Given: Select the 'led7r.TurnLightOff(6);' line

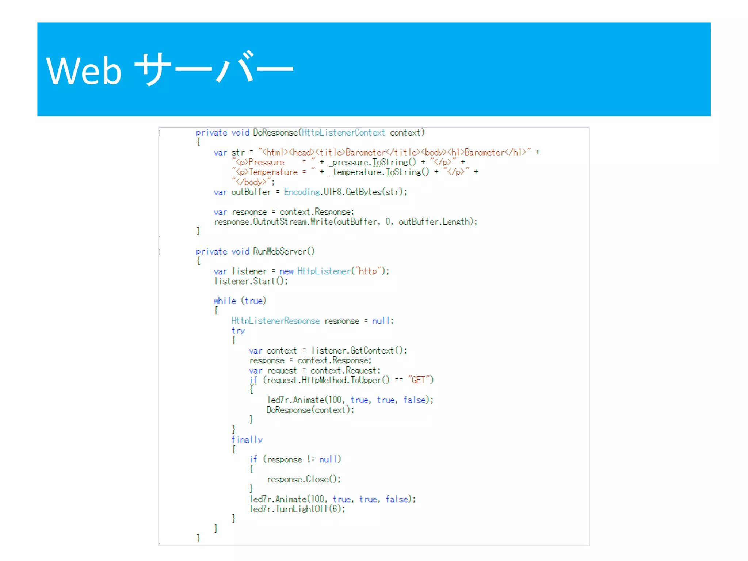Looking at the screenshot, I should pyautogui.click(x=297, y=509).
